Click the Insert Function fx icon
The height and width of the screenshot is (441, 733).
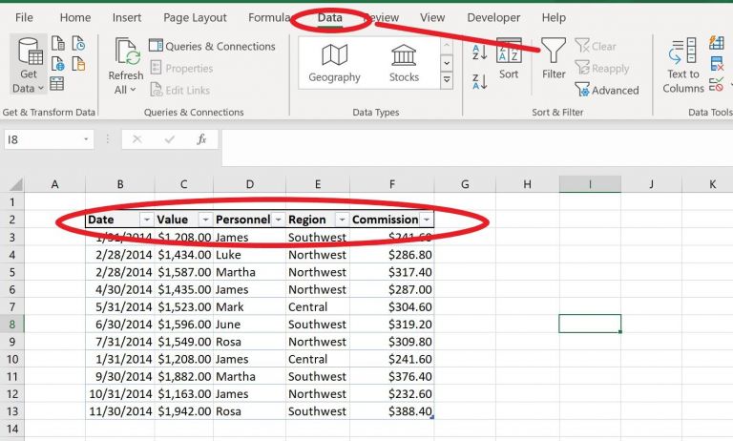click(x=201, y=139)
